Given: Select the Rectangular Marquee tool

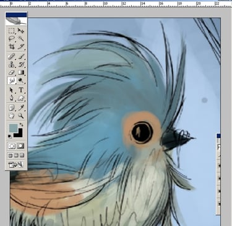Looking at the screenshot, I should (x=12, y=31).
